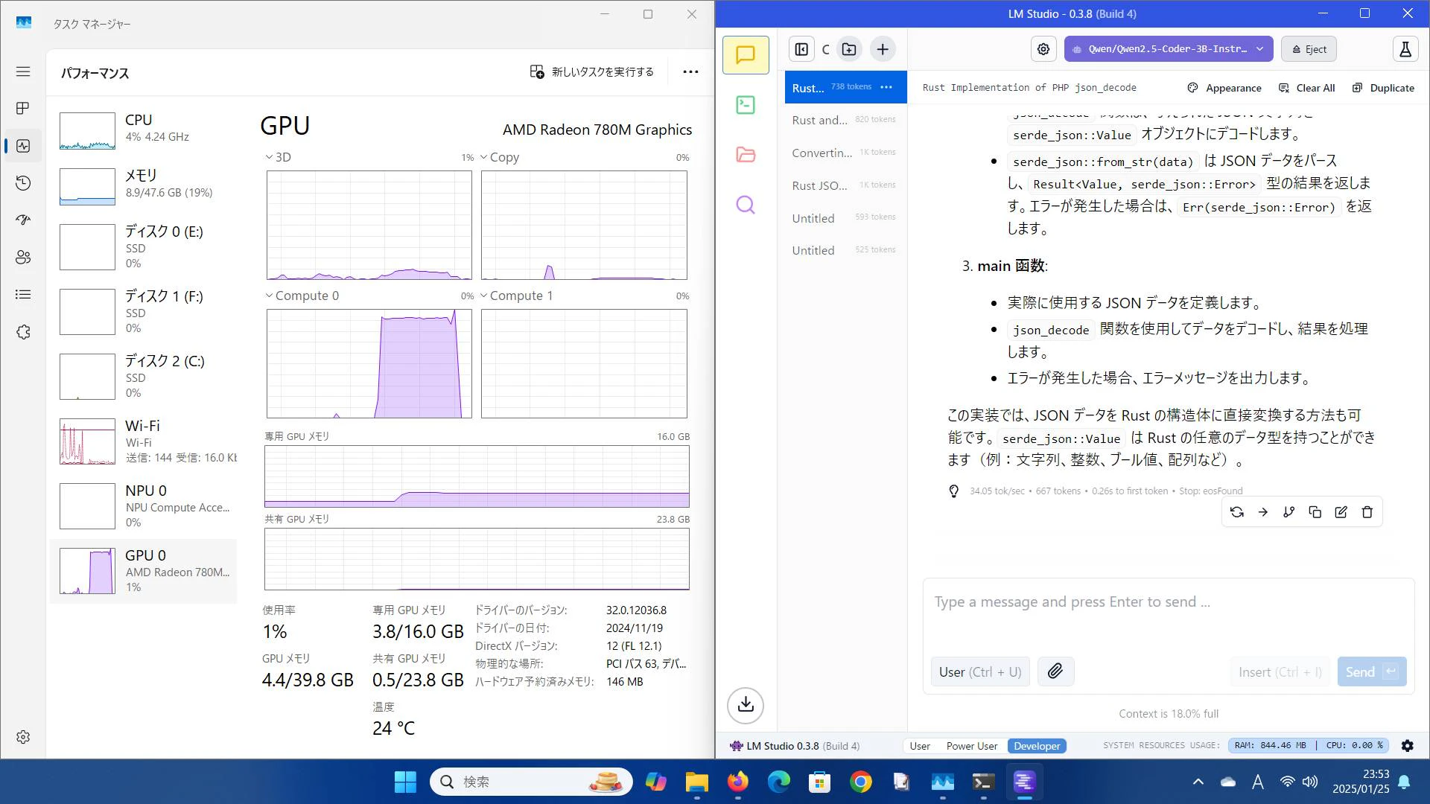Change the 3D graph engine dropdown
Screen dimensions: 1430x804
(279, 157)
